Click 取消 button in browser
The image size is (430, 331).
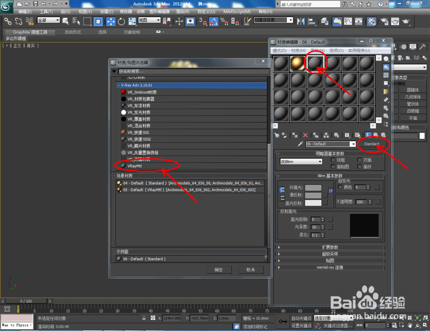point(250,270)
